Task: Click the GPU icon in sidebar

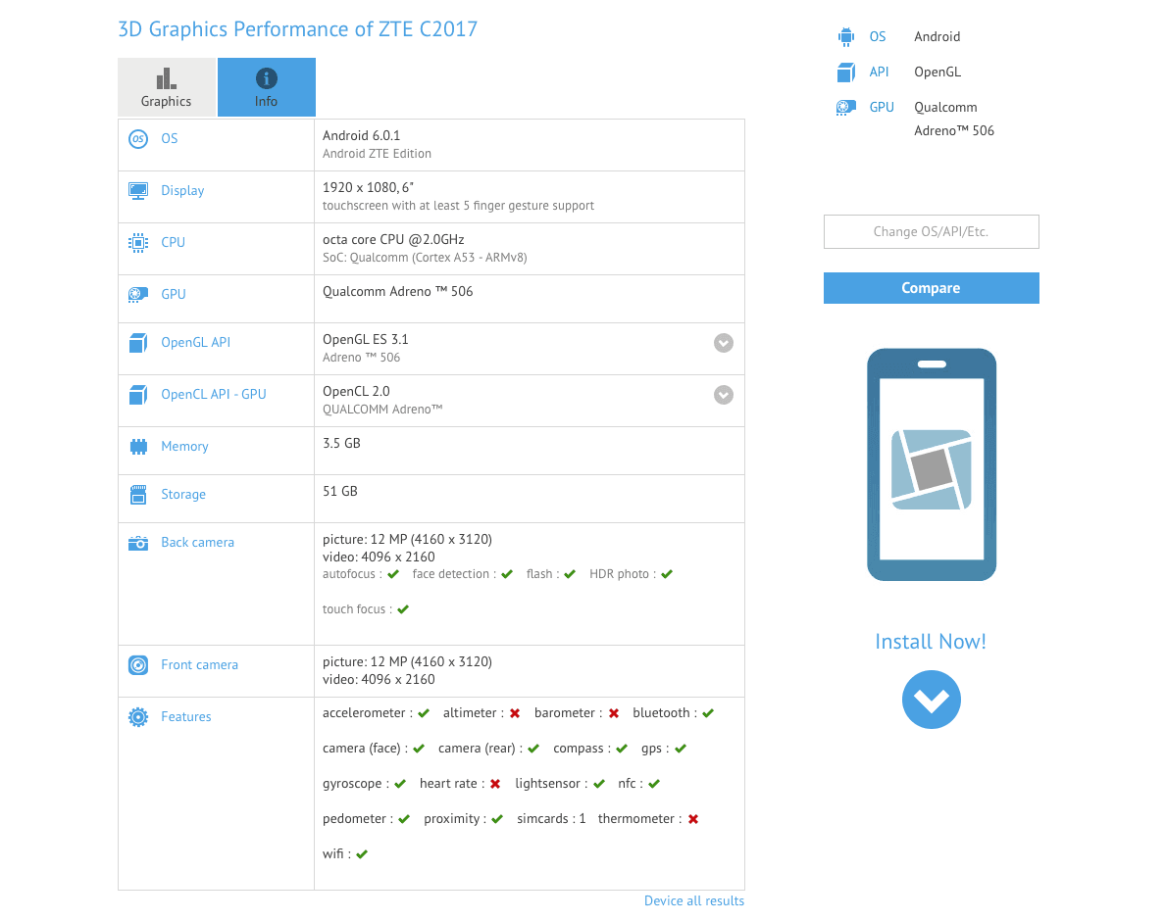Action: coord(845,108)
